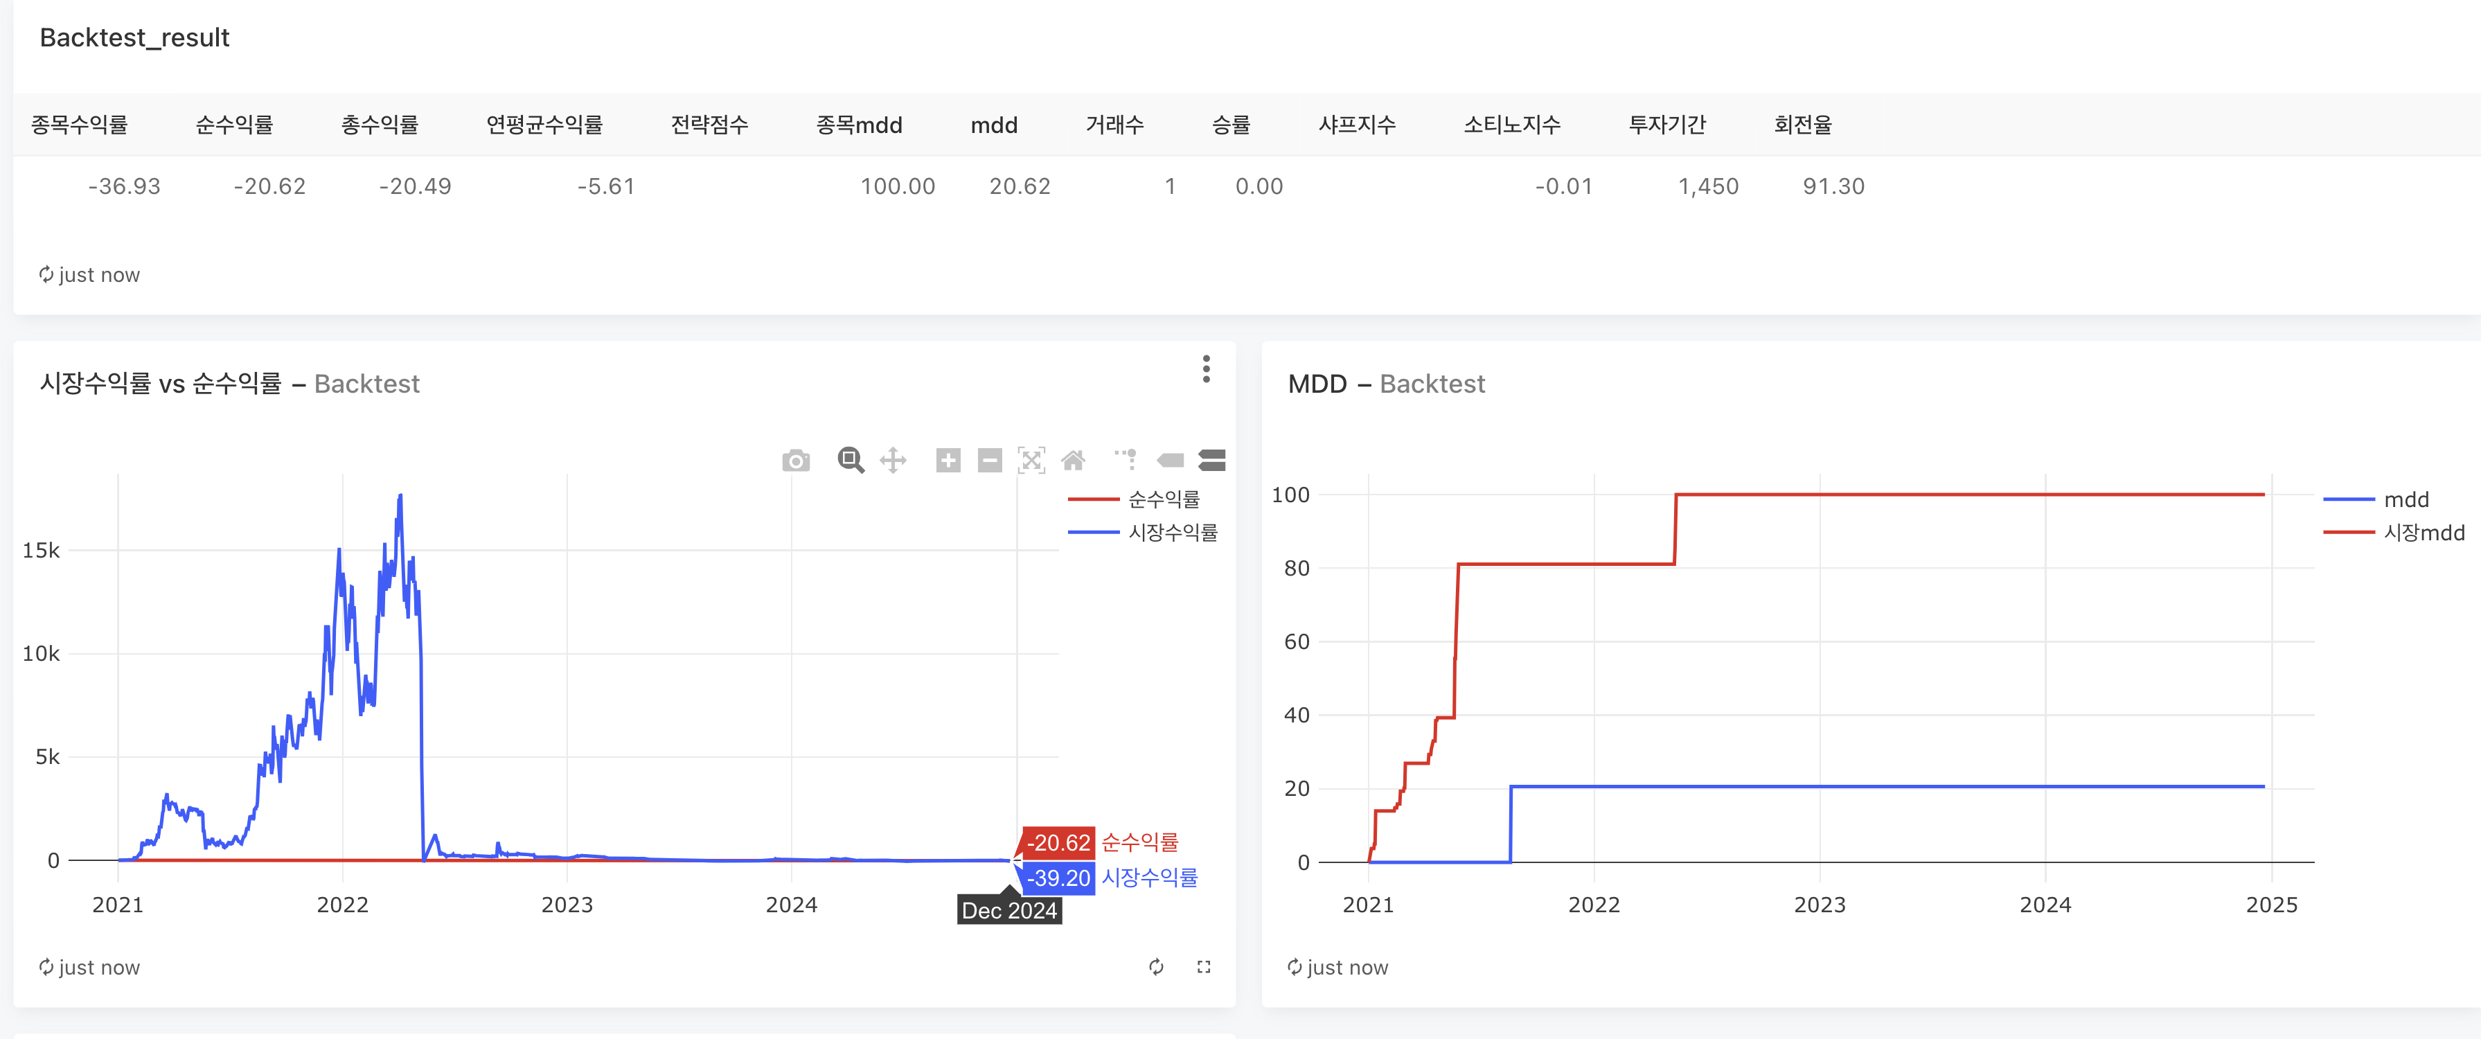Click 'just now' refresh under the MDD chart
Screen dimensions: 2481x1039
click(x=1337, y=967)
